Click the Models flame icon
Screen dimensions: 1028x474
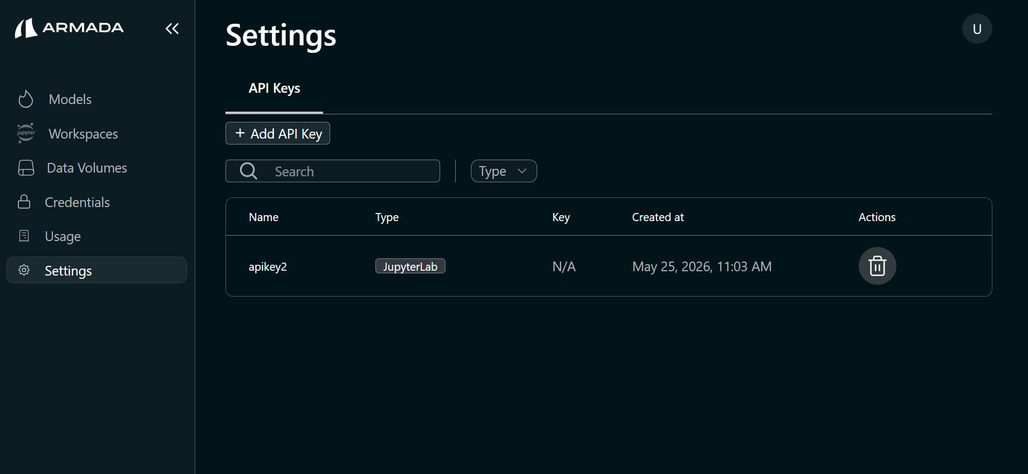(x=25, y=99)
